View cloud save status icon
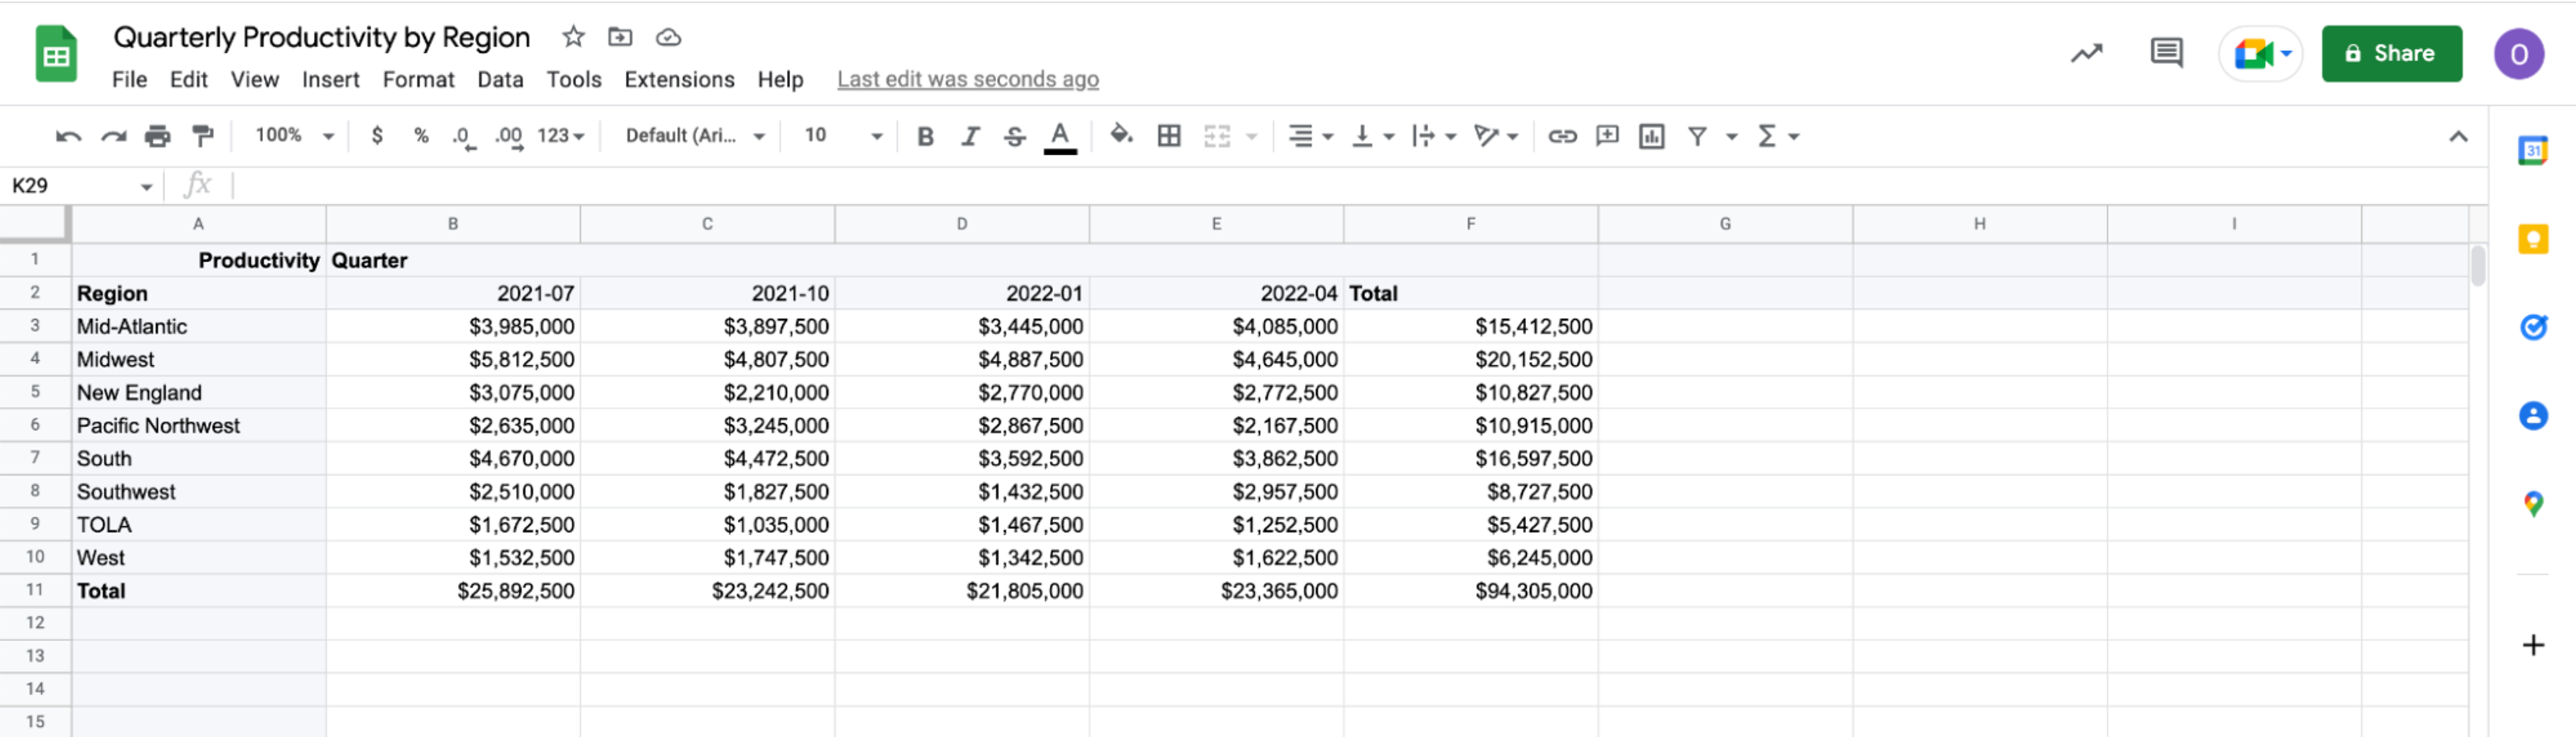The width and height of the screenshot is (2576, 737). [x=668, y=37]
